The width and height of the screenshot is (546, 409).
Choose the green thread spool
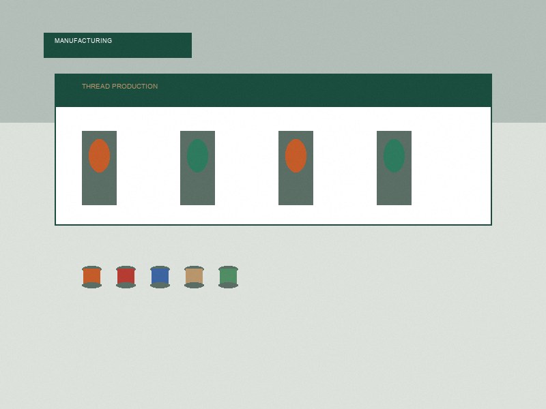tap(228, 277)
